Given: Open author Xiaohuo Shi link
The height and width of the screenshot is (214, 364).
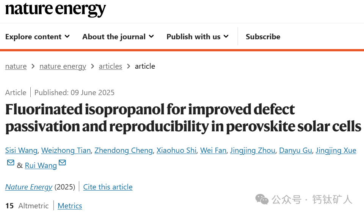Looking at the screenshot, I should [x=176, y=150].
